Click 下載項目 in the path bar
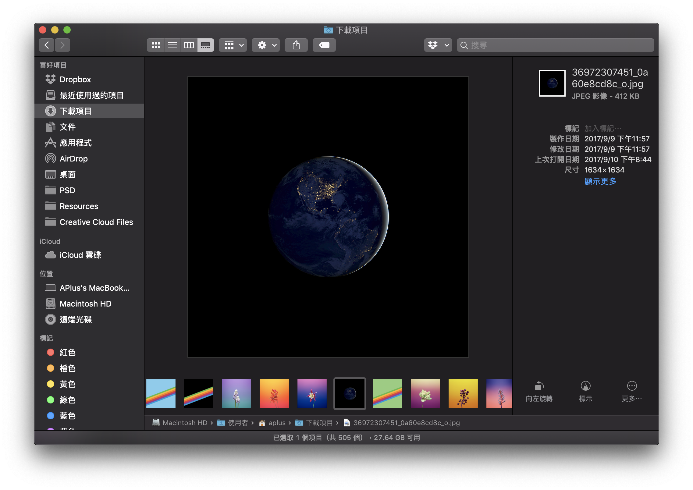 [x=314, y=423]
